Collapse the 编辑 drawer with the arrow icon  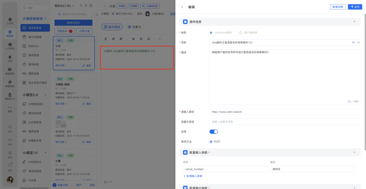[x=182, y=7]
